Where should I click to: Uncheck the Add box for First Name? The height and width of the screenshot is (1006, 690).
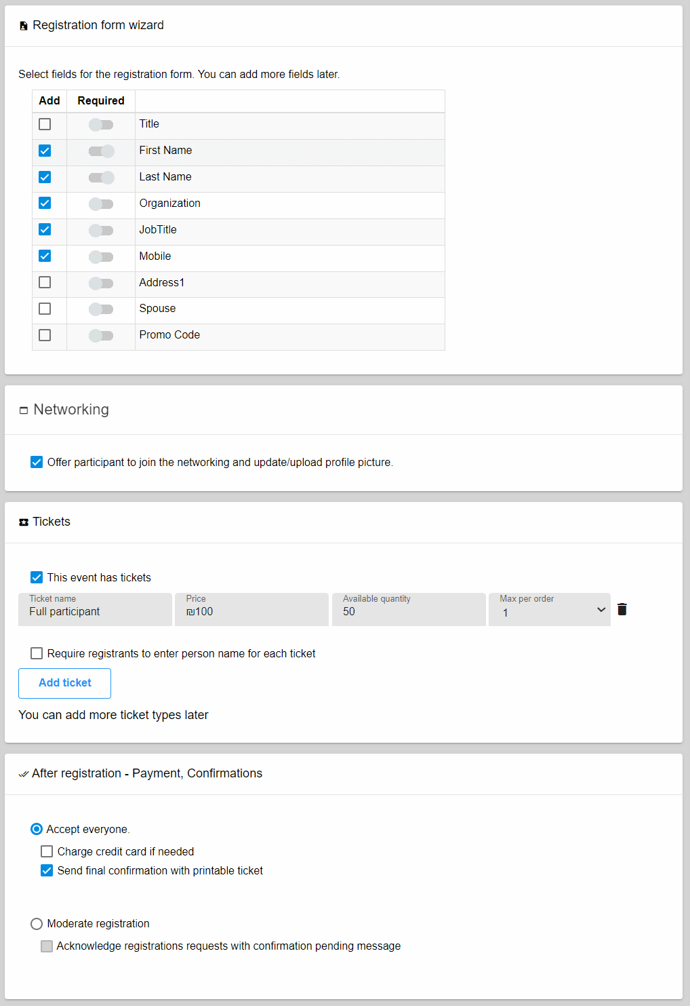(x=45, y=151)
